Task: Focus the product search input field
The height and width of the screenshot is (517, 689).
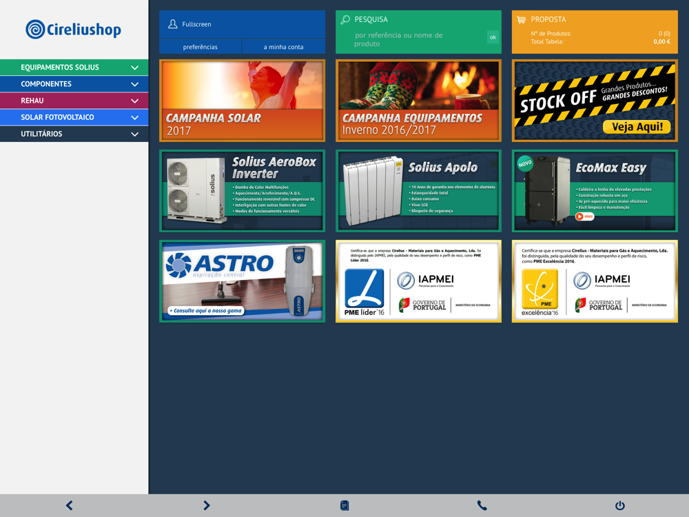Action: pos(419,39)
